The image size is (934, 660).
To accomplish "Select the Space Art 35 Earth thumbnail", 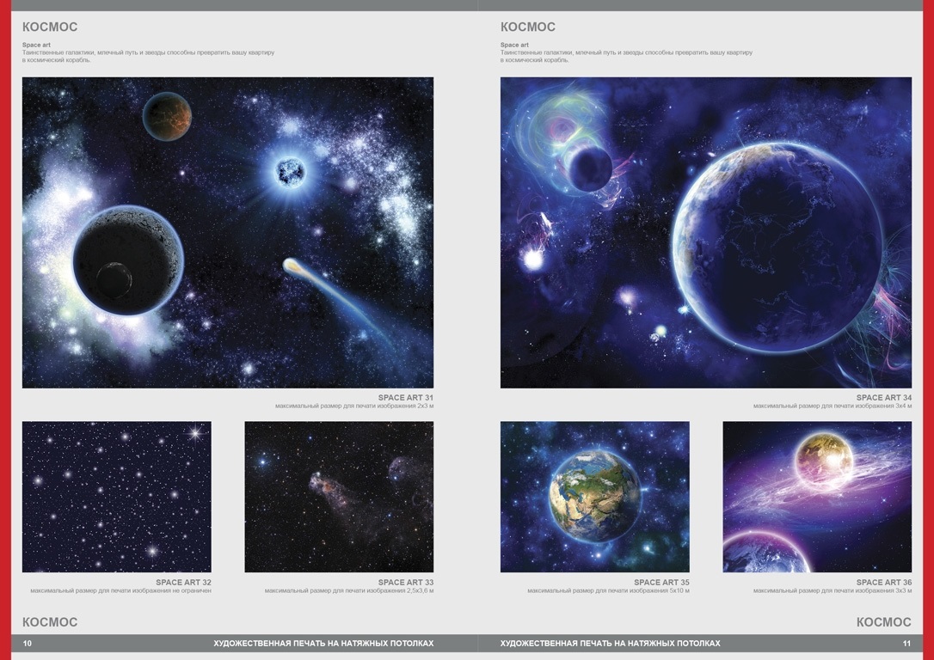I will tap(594, 497).
